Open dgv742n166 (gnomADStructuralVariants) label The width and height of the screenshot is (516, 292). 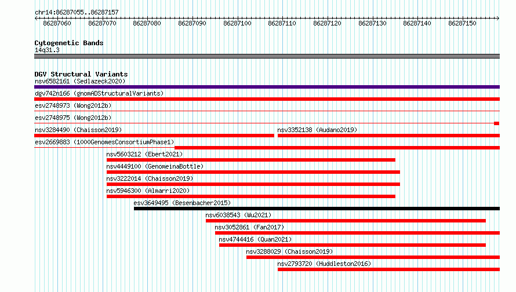99,93
